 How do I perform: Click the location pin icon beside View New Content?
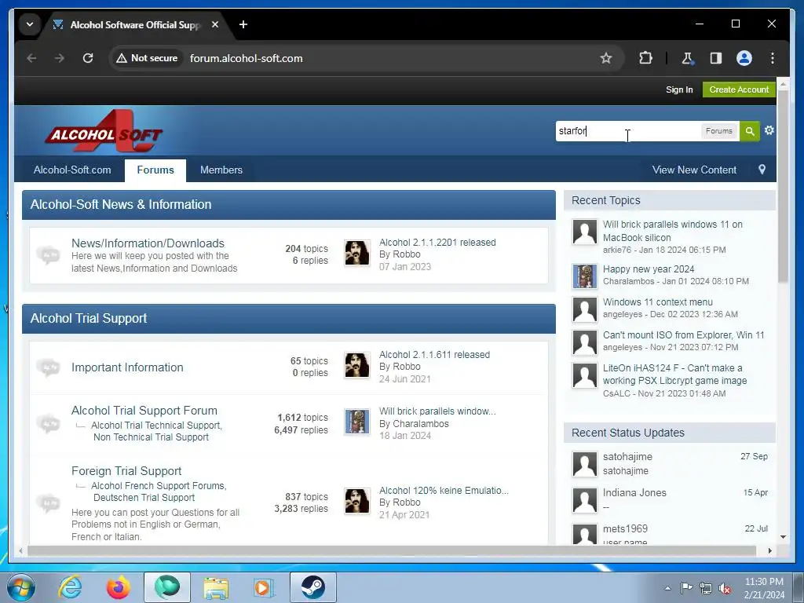762,170
